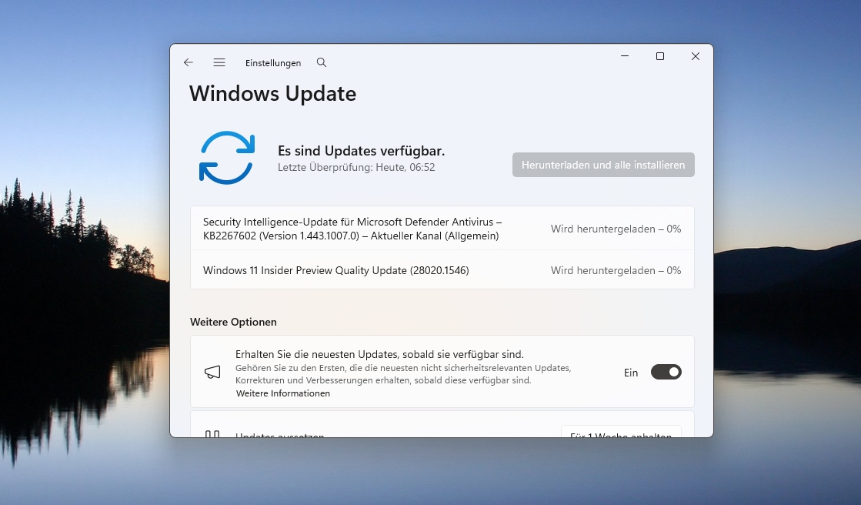861x505 pixels.
Task: Open the 'Weitere Informationen' link
Action: click(x=283, y=393)
